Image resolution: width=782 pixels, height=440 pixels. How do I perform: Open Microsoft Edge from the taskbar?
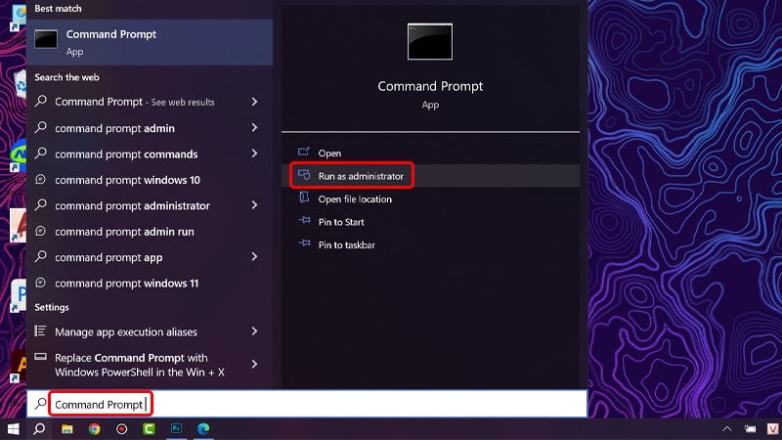pyautogui.click(x=203, y=429)
